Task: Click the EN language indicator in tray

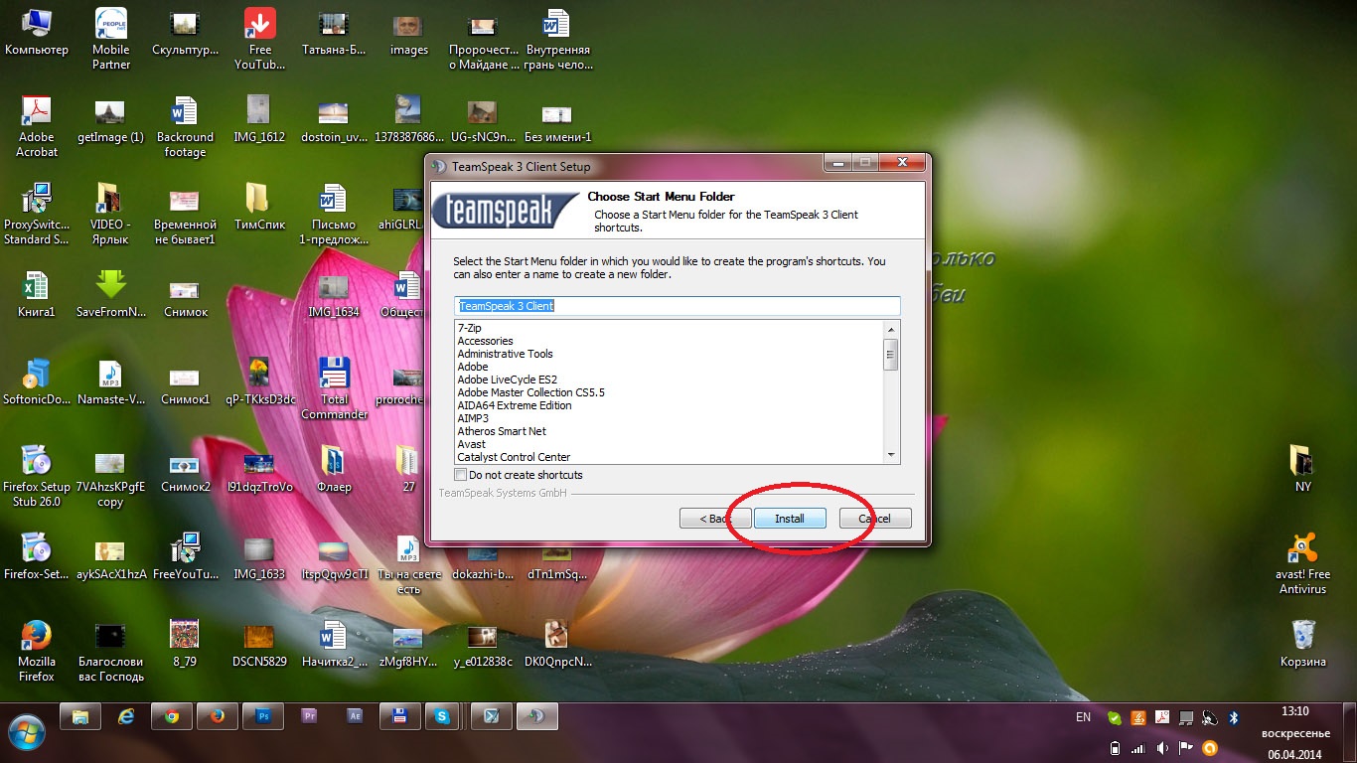Action: pos(1083,717)
